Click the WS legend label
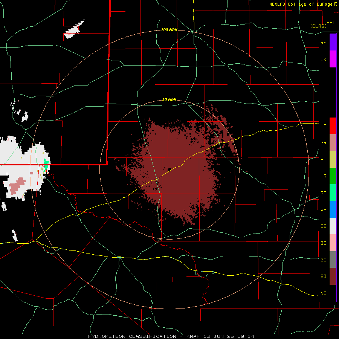The width and height of the screenshot is (339, 339). point(323,210)
